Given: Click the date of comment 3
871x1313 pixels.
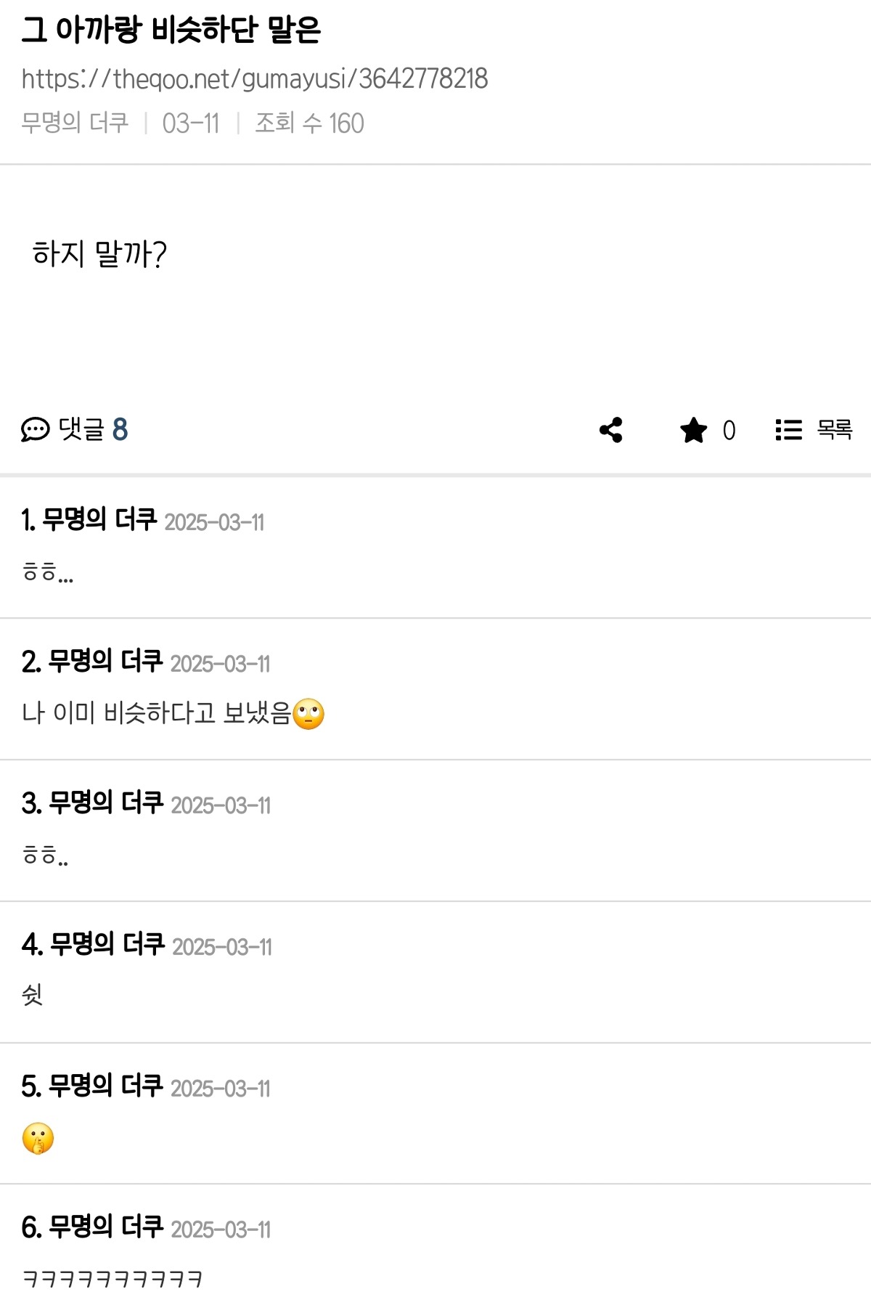Looking at the screenshot, I should coord(221,805).
